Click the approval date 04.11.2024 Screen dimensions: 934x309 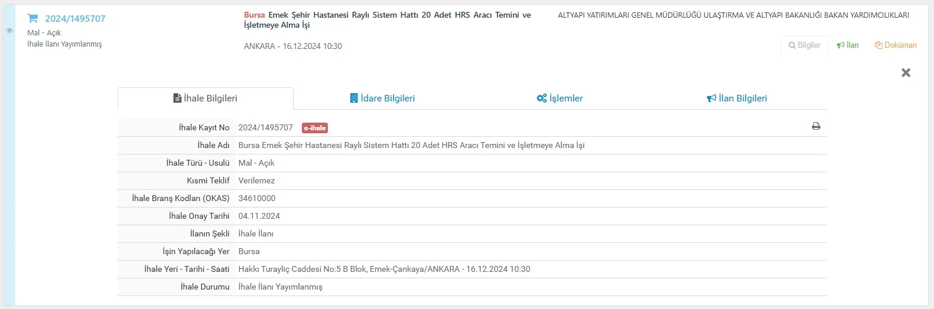pyautogui.click(x=259, y=216)
